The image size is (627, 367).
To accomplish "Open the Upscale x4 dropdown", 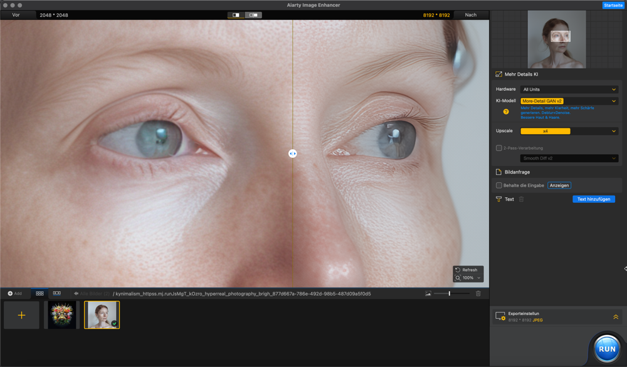I will pyautogui.click(x=569, y=132).
